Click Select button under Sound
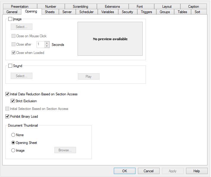 tap(21, 76)
